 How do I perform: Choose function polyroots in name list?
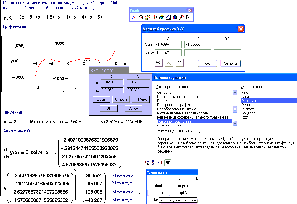[269, 113]
